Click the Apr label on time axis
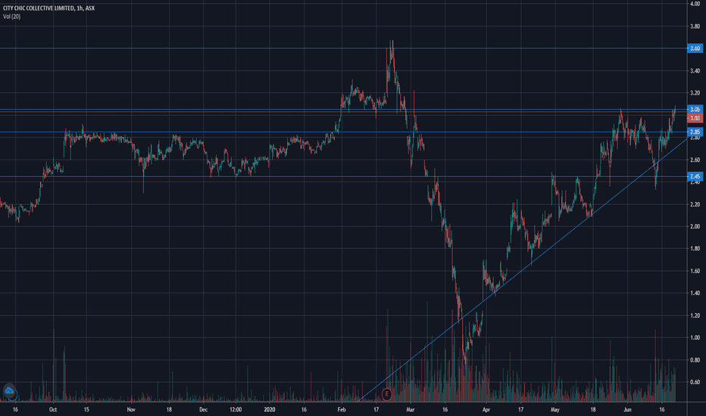 pyautogui.click(x=486, y=410)
